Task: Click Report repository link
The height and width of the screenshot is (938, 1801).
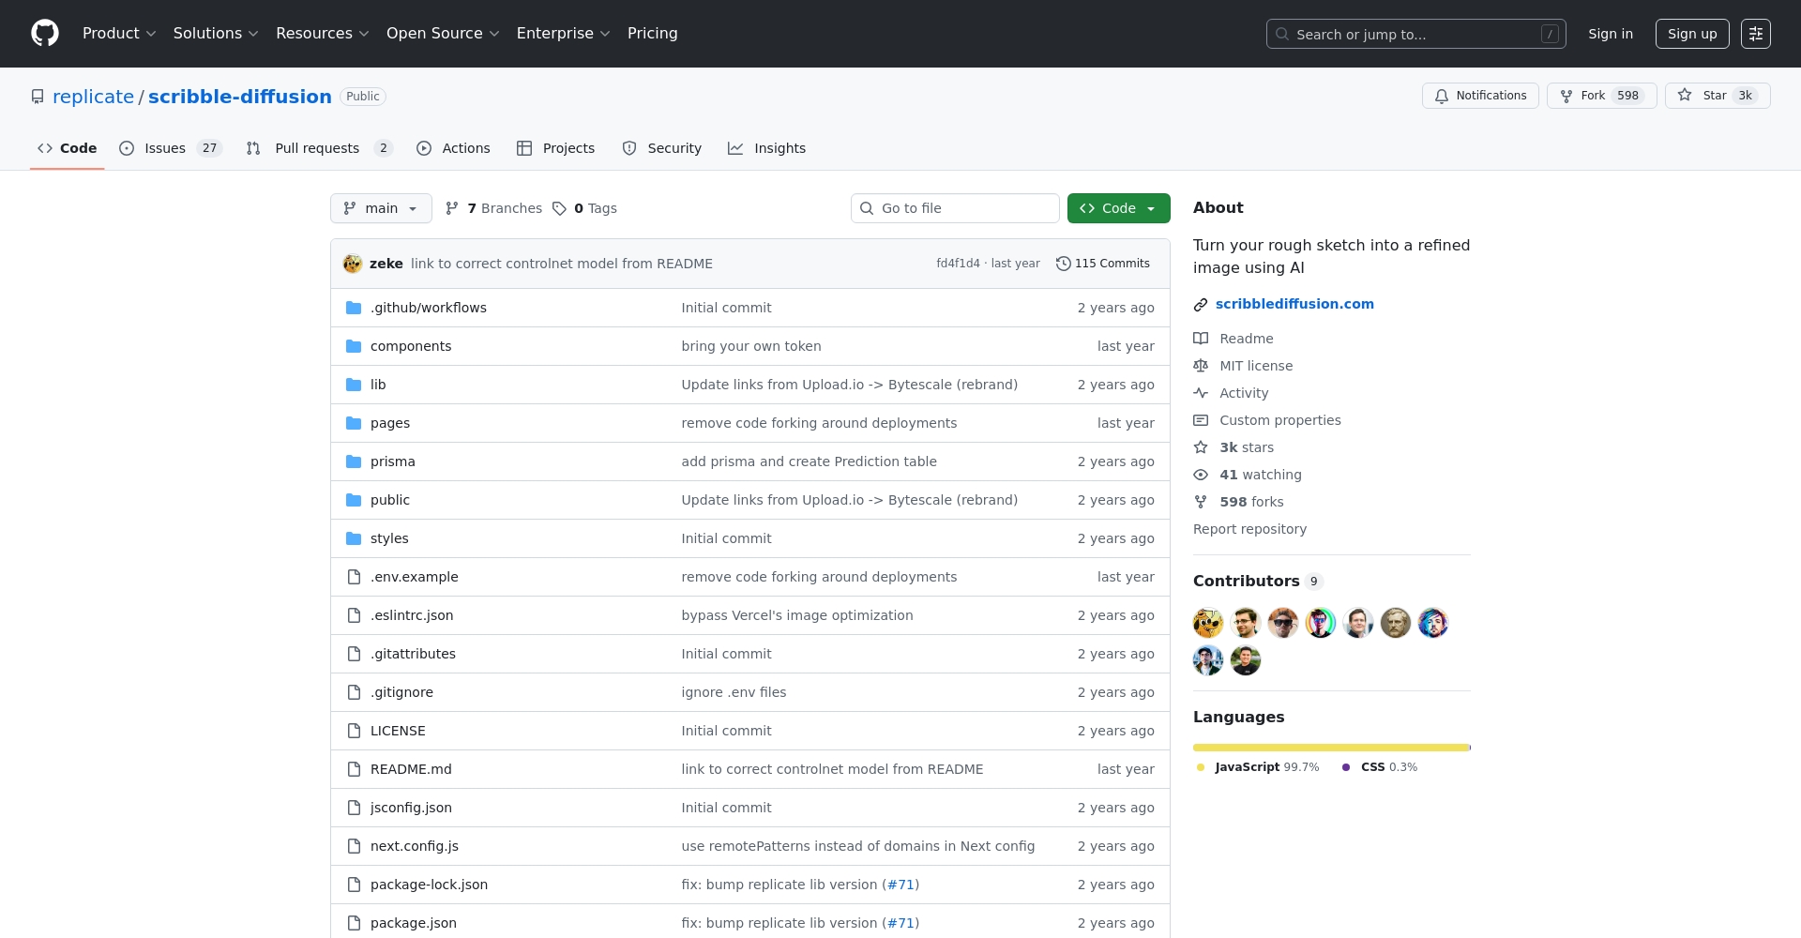Action: (x=1249, y=529)
